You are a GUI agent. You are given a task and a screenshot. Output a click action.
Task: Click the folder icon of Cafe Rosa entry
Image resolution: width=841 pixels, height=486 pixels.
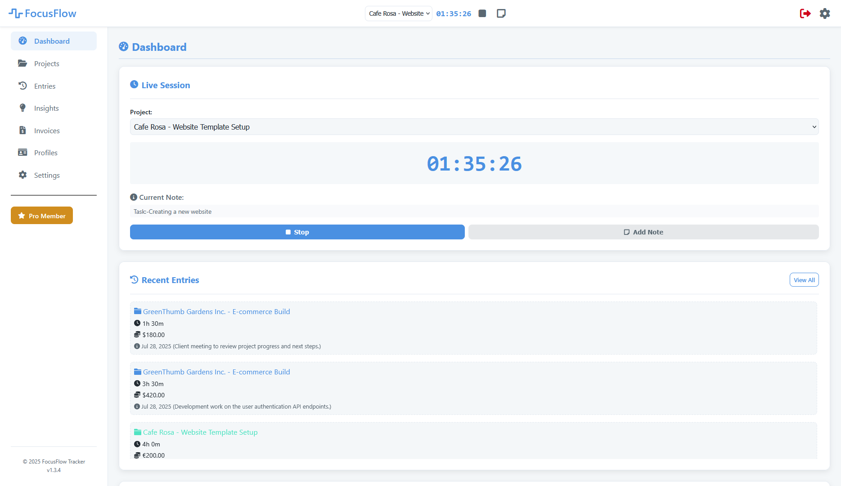click(x=138, y=432)
